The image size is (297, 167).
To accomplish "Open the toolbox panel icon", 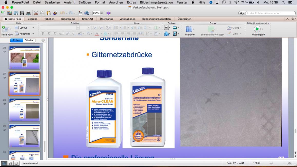I will (81, 13).
